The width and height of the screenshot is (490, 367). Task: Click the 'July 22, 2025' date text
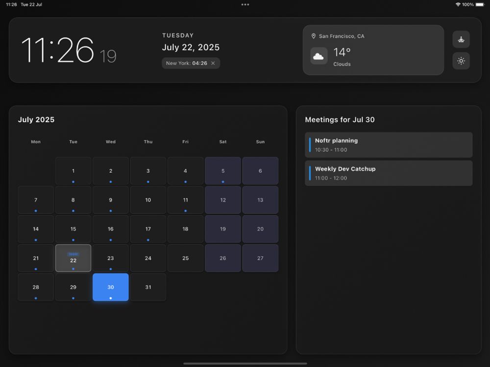pyautogui.click(x=191, y=47)
